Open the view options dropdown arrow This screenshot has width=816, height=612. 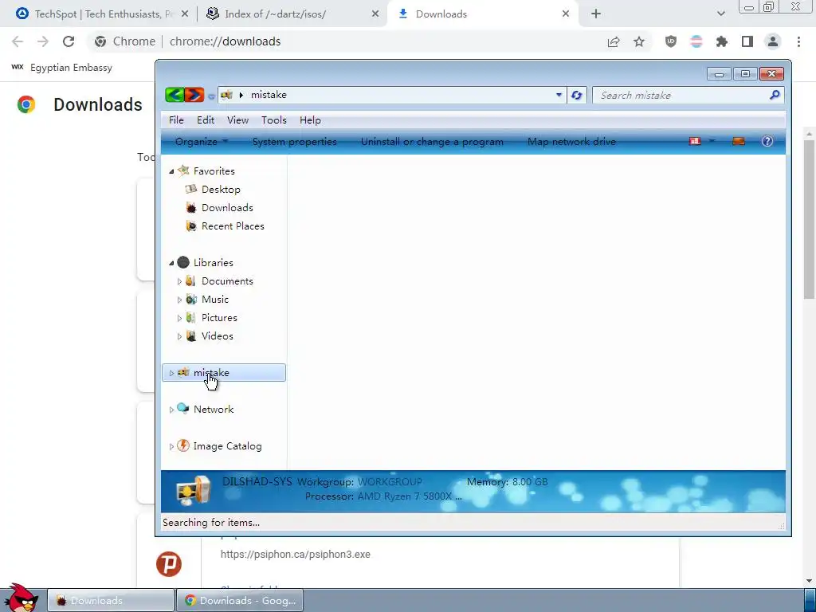[712, 141]
